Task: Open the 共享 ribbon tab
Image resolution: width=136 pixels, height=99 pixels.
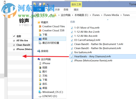Action: (57, 10)
